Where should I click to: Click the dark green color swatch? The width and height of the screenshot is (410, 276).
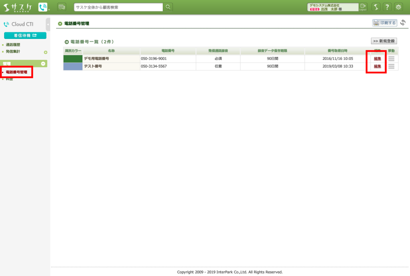(x=73, y=59)
